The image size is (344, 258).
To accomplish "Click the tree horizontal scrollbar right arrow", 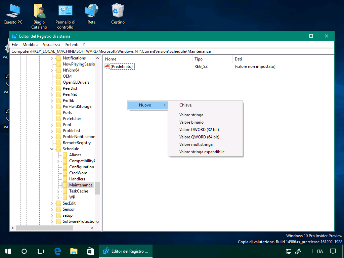I will tap(92, 228).
